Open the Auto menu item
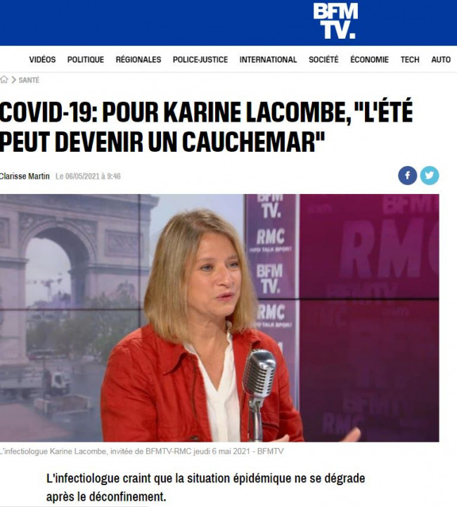The width and height of the screenshot is (457, 507). click(x=441, y=60)
